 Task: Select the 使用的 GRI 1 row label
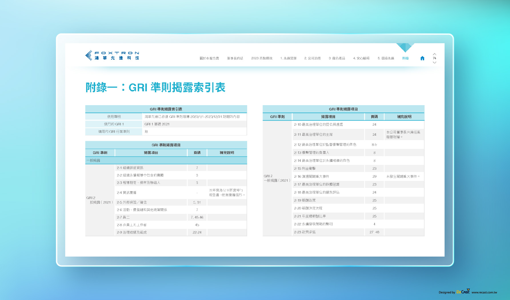(114, 124)
